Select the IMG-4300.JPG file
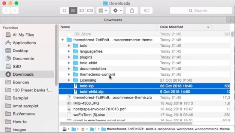235x133 pixels. click(144, 103)
